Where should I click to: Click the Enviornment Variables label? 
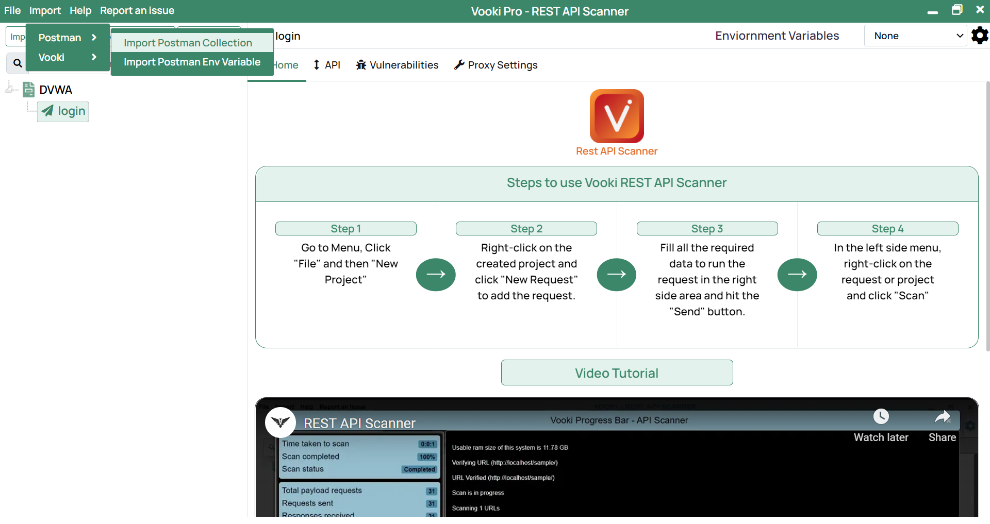pos(777,36)
